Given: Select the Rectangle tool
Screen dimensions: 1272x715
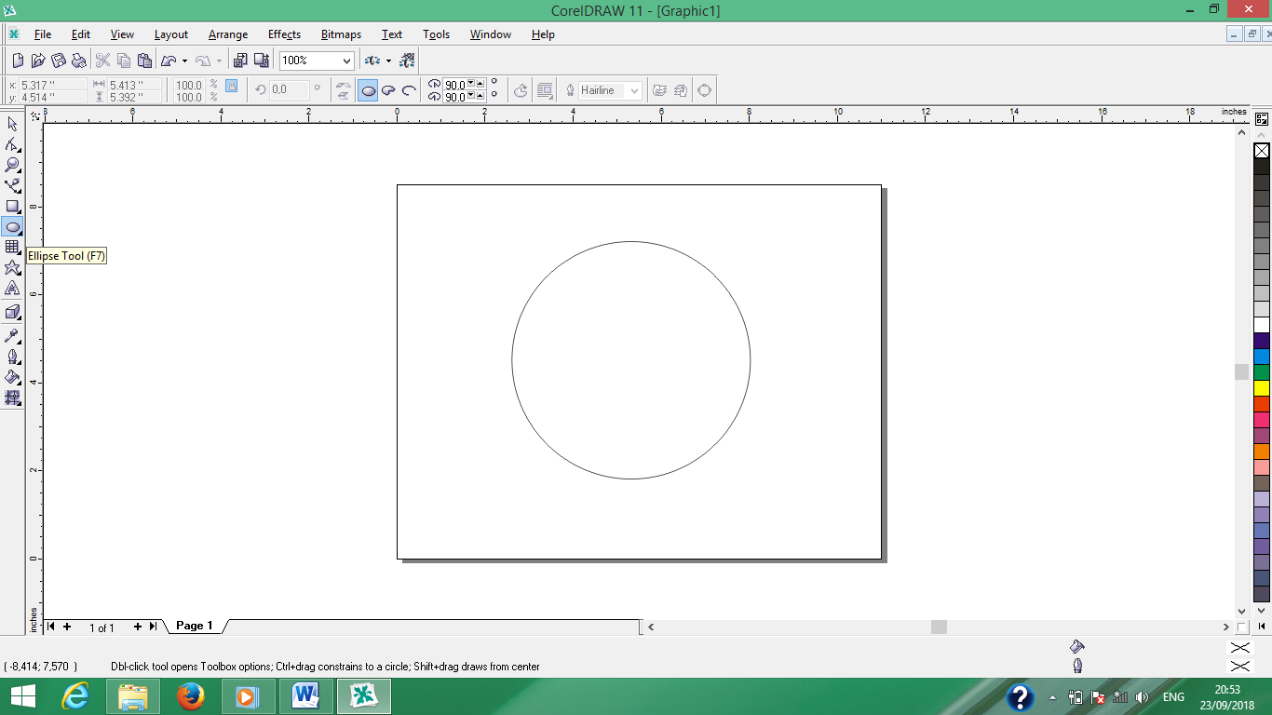Looking at the screenshot, I should [13, 206].
